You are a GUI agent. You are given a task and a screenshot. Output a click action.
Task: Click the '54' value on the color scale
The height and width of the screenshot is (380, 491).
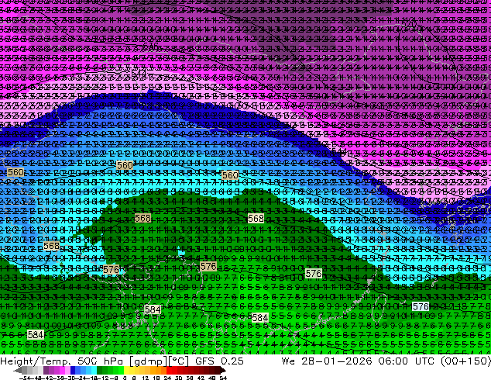coord(223,378)
